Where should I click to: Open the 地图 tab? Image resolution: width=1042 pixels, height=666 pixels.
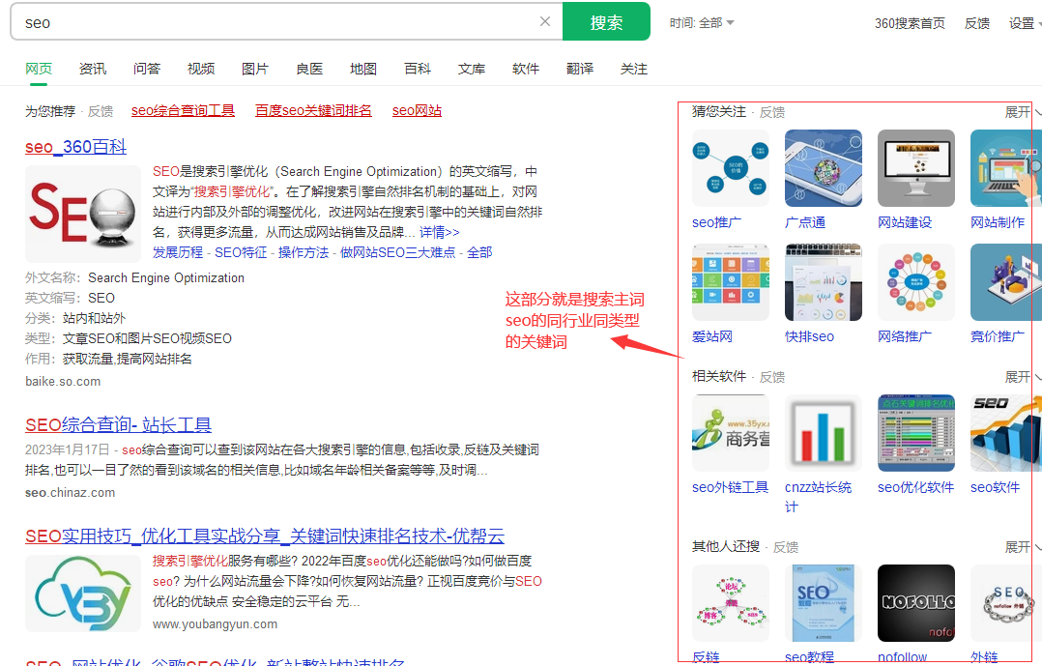[363, 69]
